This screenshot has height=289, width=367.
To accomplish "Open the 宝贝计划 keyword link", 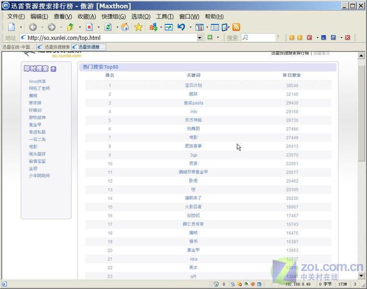I will [x=193, y=85].
